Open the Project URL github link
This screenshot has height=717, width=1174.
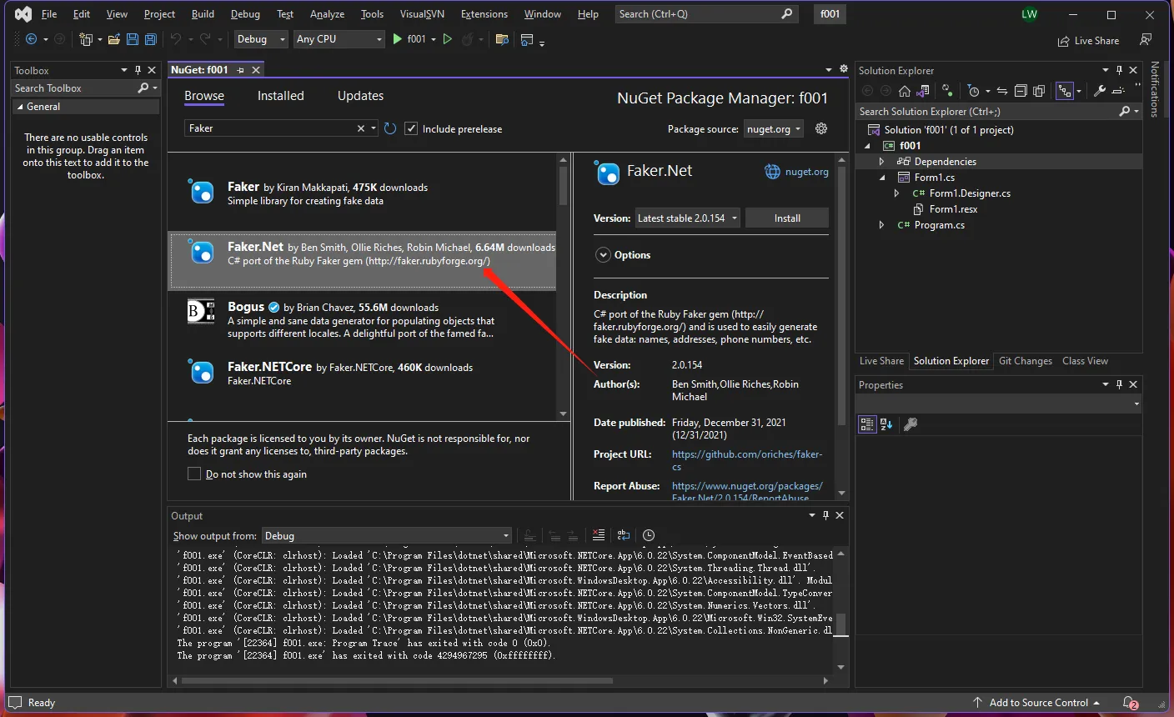tap(747, 460)
